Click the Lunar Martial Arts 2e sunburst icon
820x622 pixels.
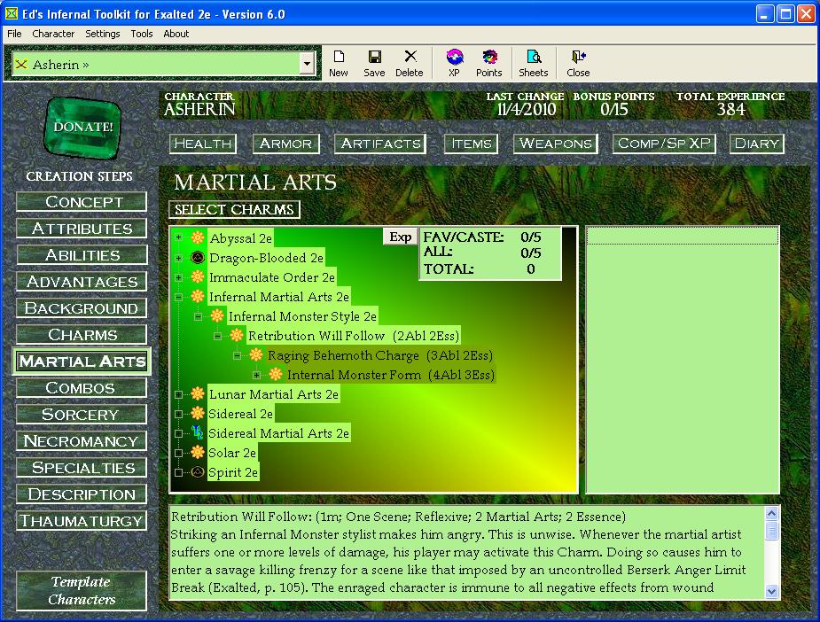[198, 393]
